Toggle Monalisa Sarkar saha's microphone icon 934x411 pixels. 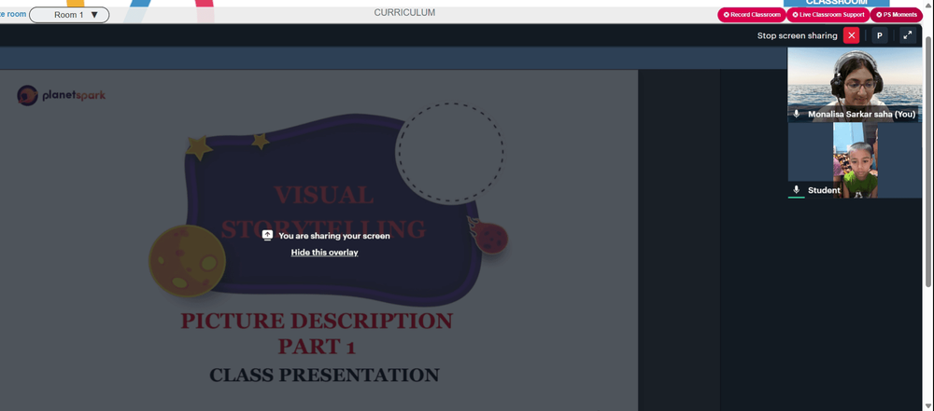click(x=797, y=114)
